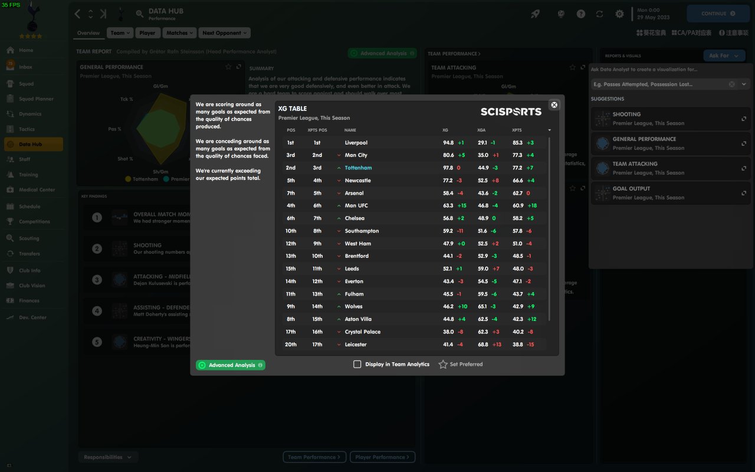Viewport: 755px width, 472px height.
Task: Click the circular arrows icon in the top bar
Action: pos(600,14)
